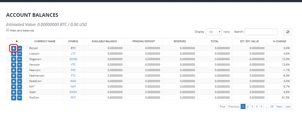Sort by Reserved column header
This screenshot has width=302, height=116.
[x=180, y=41]
